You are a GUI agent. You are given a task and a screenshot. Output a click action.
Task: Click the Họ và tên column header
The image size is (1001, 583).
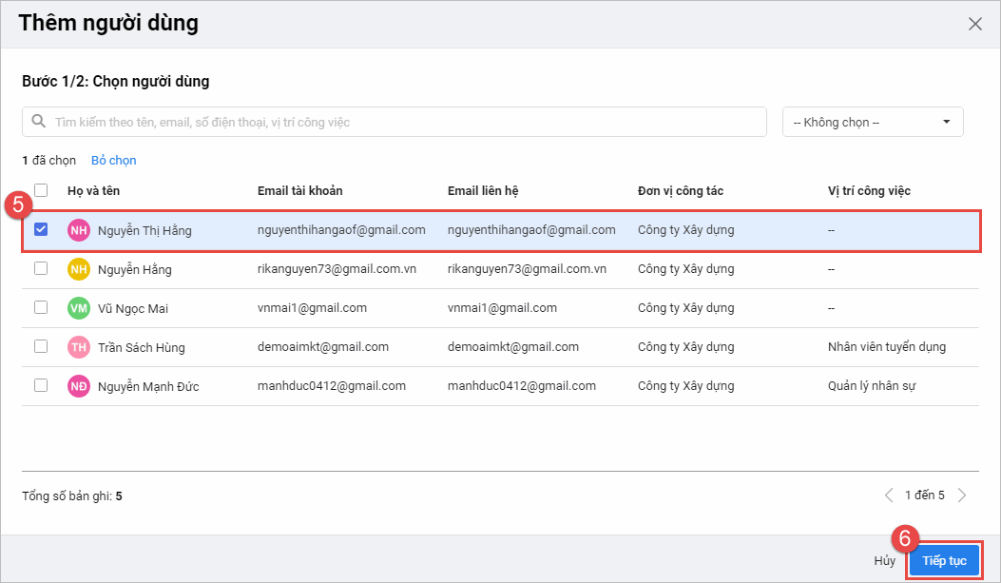coord(93,191)
